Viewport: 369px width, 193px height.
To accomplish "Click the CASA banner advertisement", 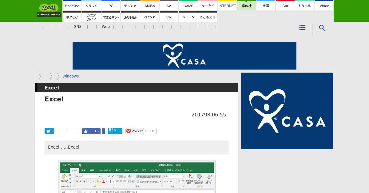I will (184, 56).
